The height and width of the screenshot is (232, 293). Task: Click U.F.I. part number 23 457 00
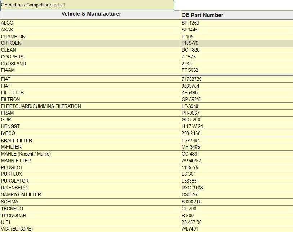click(x=191, y=223)
